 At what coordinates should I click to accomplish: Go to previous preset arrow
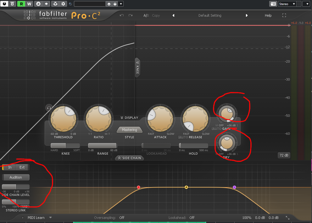click(x=173, y=15)
